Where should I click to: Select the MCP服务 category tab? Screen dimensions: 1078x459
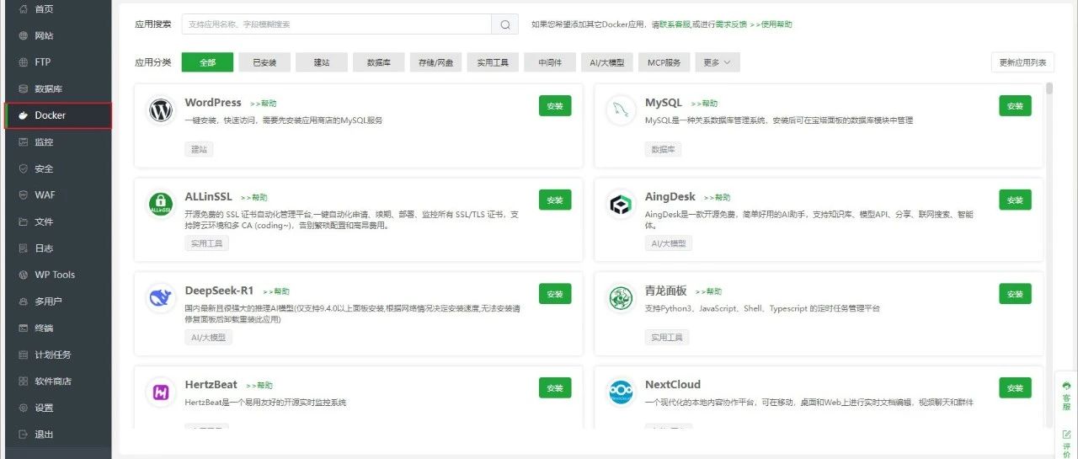click(664, 61)
